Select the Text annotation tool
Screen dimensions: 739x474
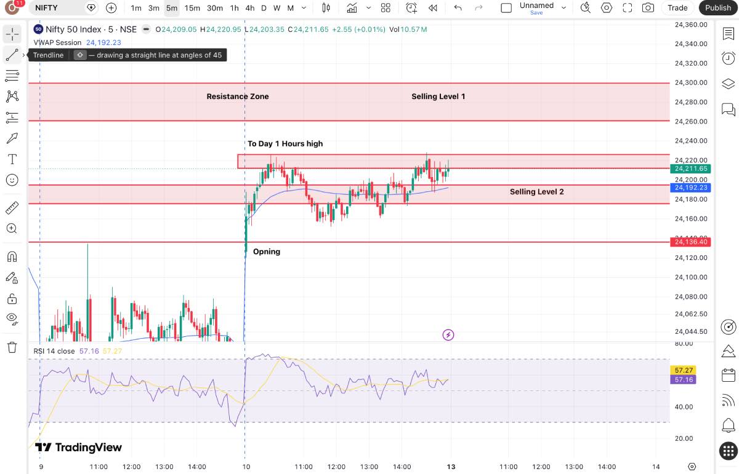click(12, 159)
